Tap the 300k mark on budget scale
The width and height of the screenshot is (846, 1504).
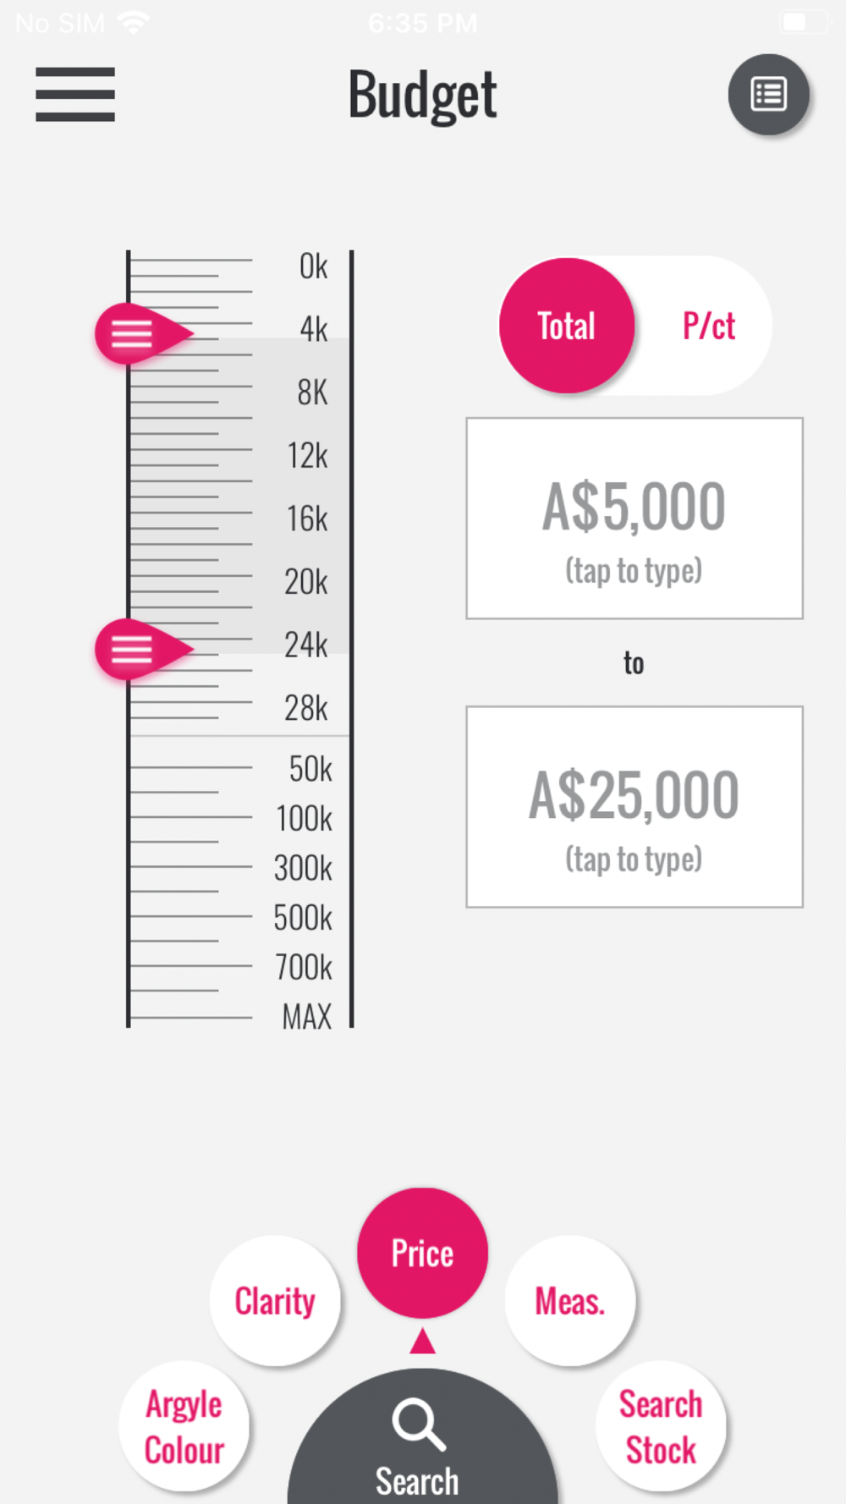[x=303, y=868]
